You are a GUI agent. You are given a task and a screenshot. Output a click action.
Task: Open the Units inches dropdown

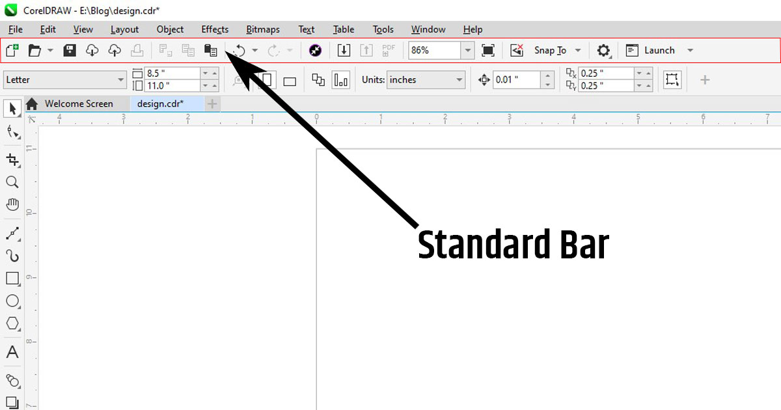click(x=459, y=80)
